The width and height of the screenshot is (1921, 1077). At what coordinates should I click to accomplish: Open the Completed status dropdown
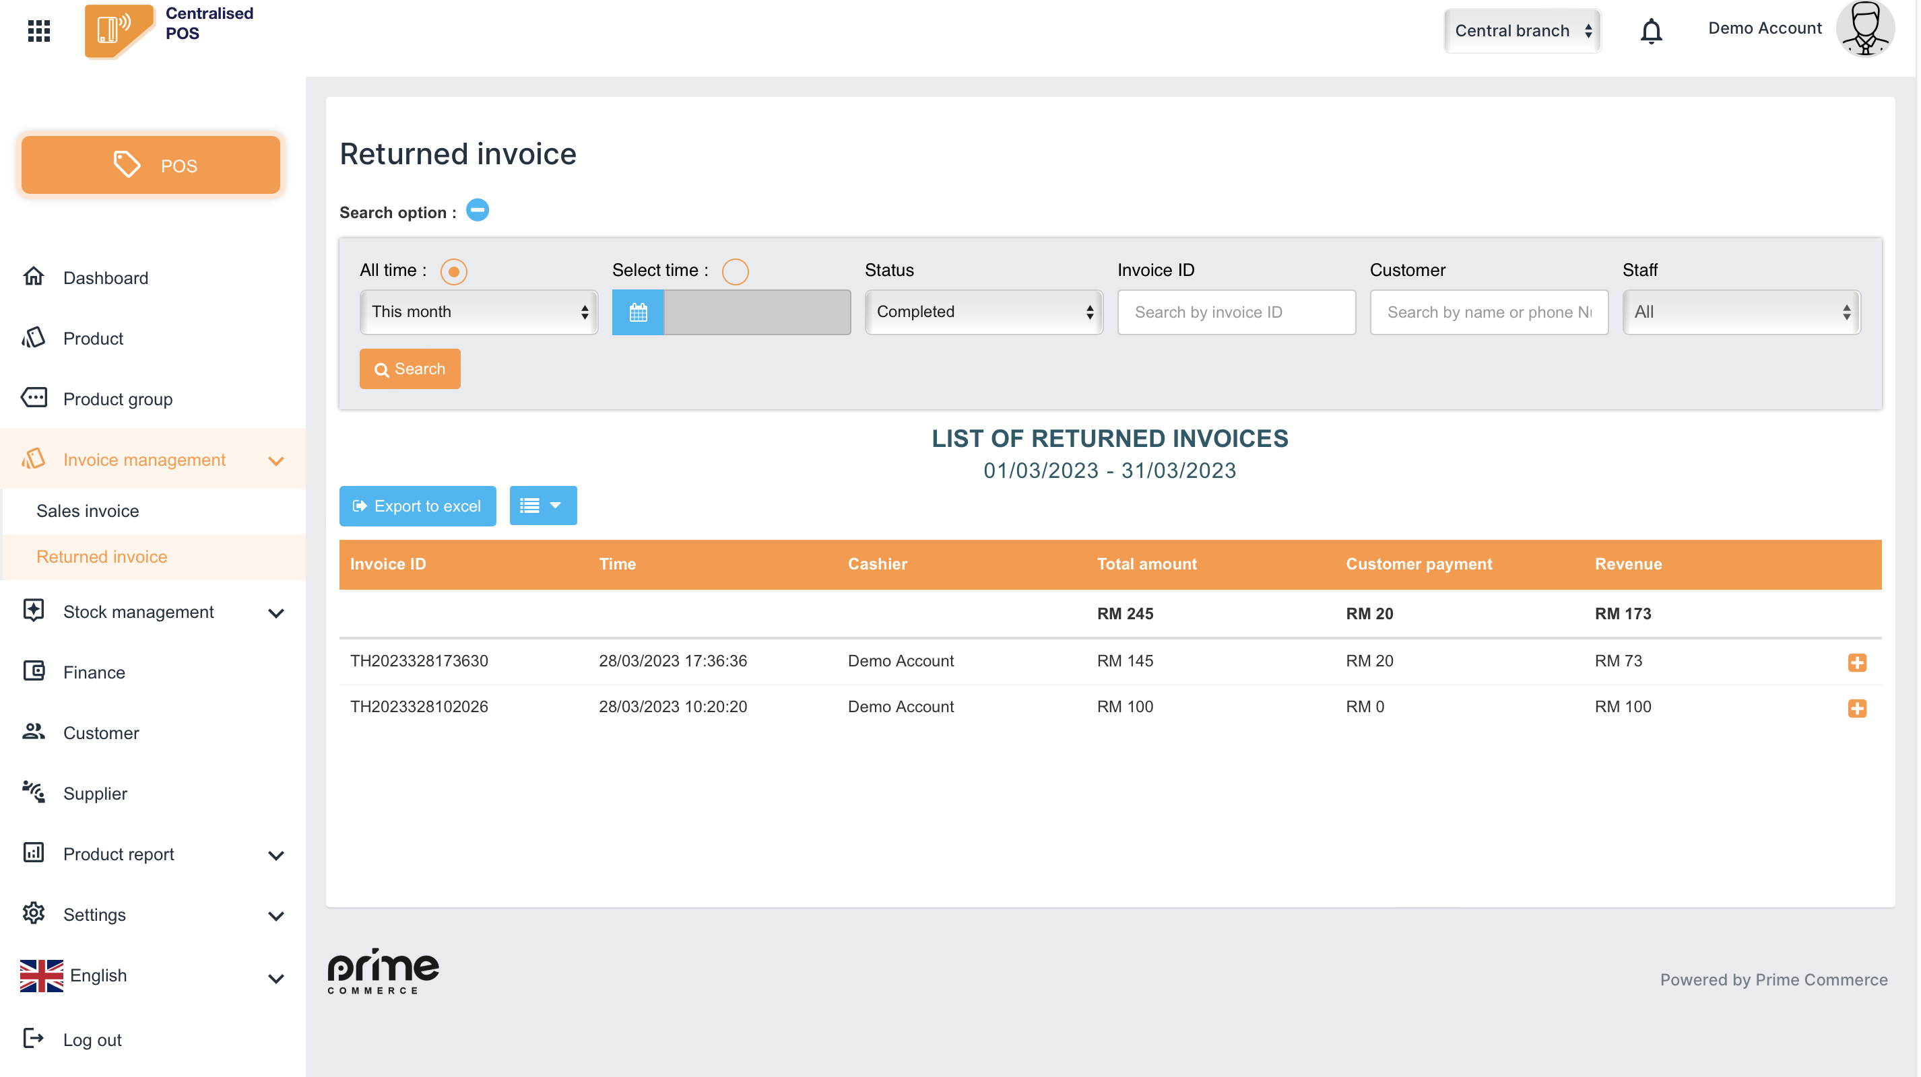(983, 312)
